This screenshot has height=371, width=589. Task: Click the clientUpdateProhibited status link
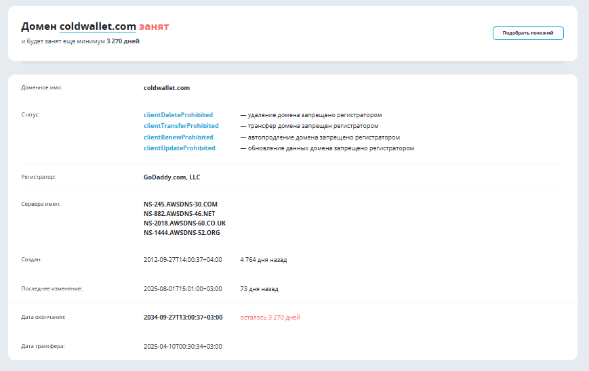179,148
